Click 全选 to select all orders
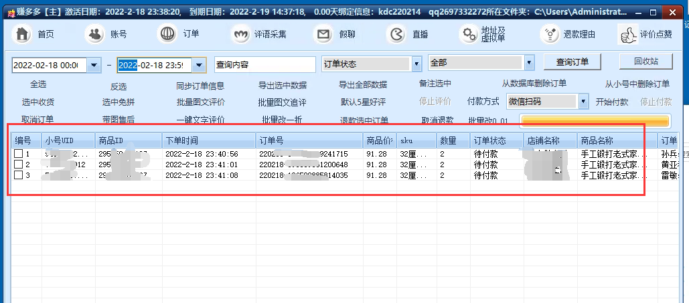689x303 pixels. [38, 84]
